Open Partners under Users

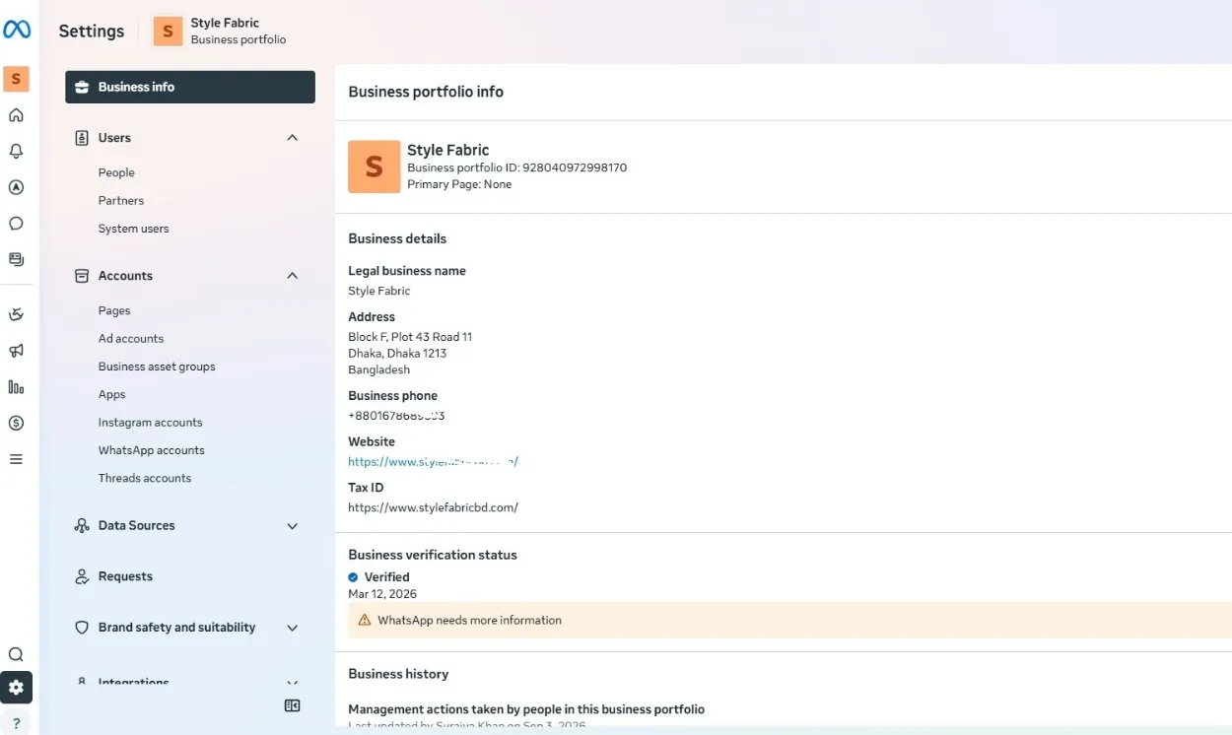click(x=121, y=200)
